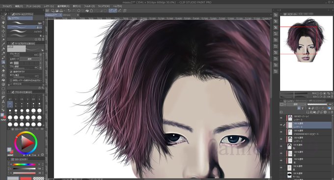The image size is (334, 180).
Task: Open the layer blend mode dropdown
Action: pyautogui.click(x=297, y=104)
